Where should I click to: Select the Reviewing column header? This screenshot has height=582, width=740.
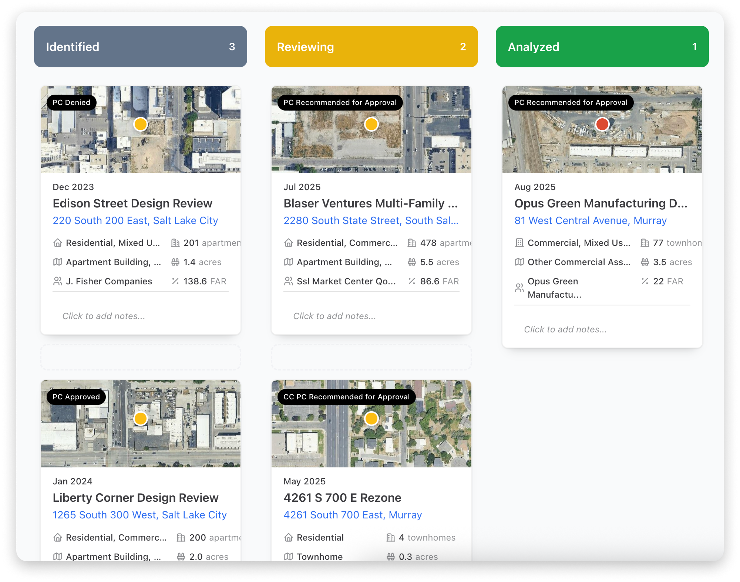click(x=371, y=47)
